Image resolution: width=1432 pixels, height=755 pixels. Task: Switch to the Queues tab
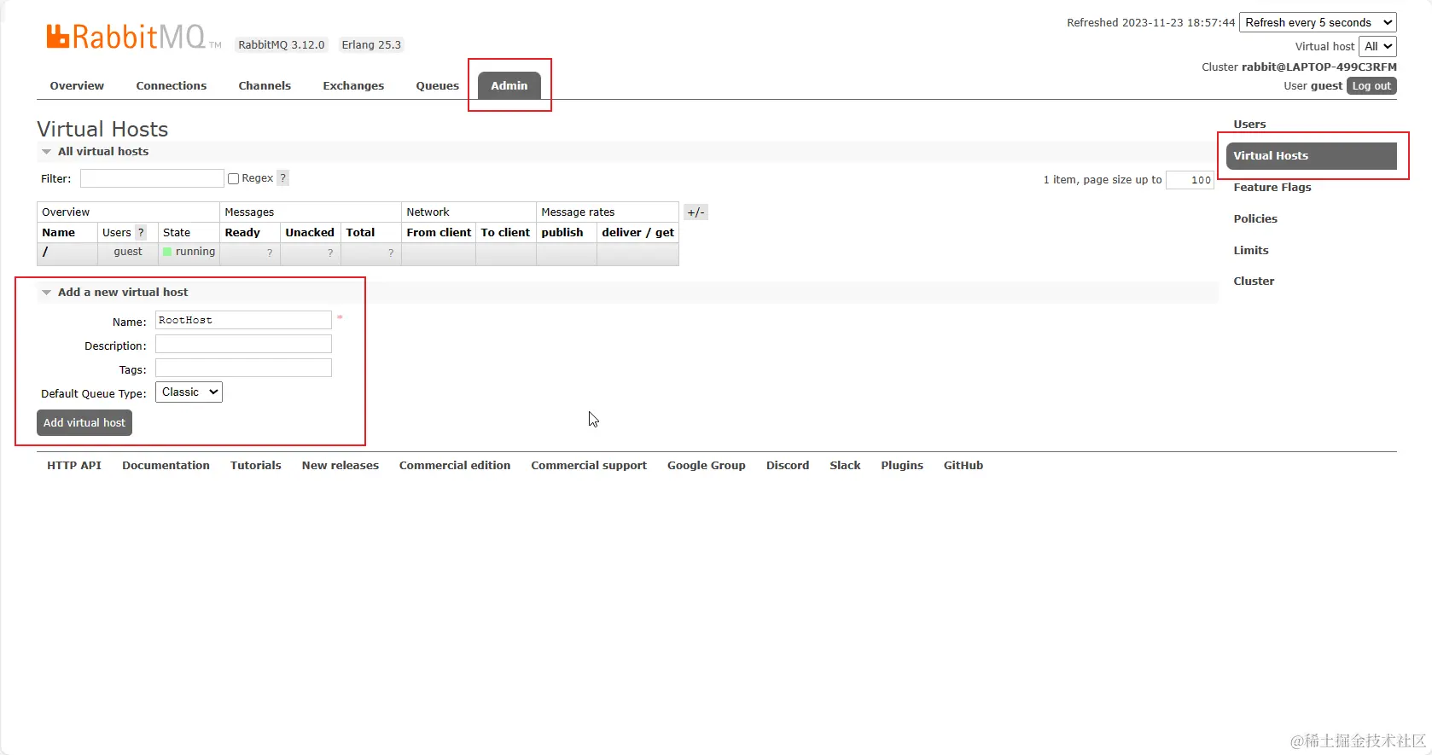438,85
